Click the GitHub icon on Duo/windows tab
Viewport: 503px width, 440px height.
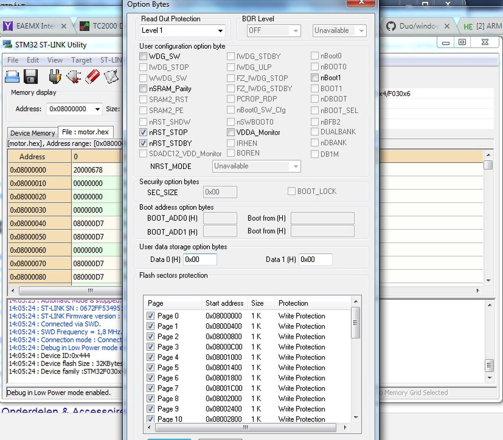click(391, 26)
